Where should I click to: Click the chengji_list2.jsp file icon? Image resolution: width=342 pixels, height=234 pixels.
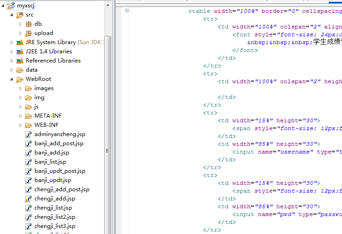pyautogui.click(x=28, y=217)
